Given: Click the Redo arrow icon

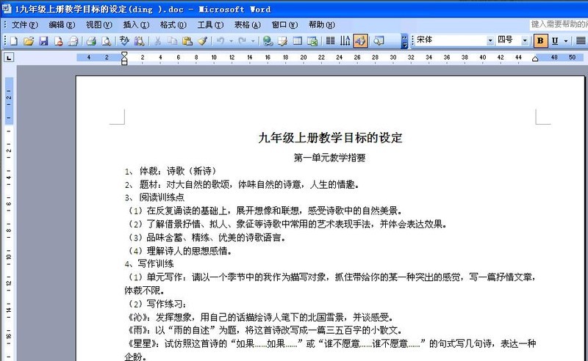Looking at the screenshot, I should pos(243,41).
